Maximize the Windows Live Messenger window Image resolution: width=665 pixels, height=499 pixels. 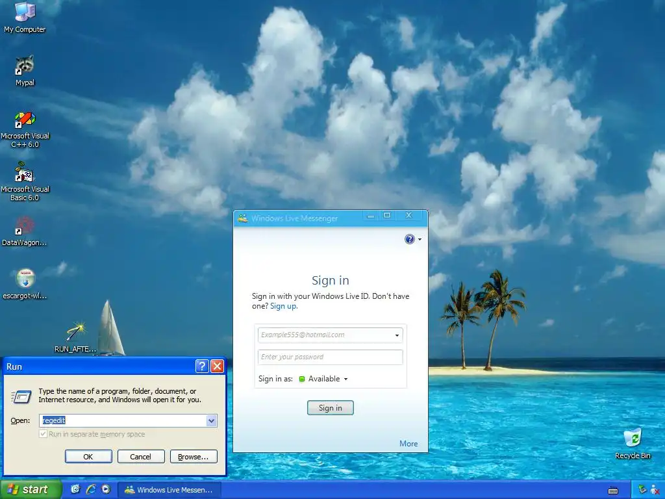387,216
